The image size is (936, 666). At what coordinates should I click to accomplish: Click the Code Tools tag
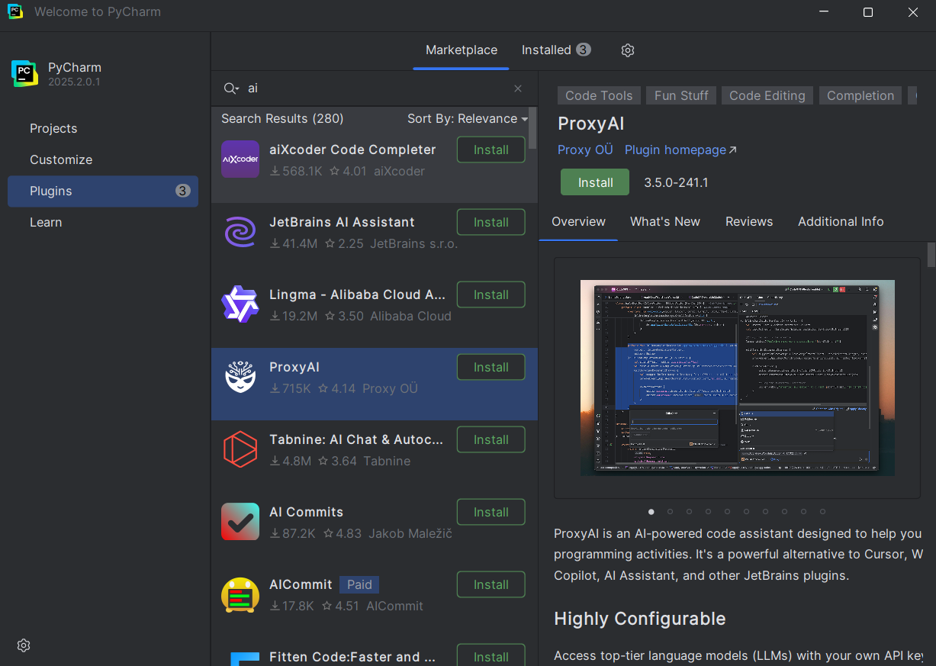coord(599,95)
